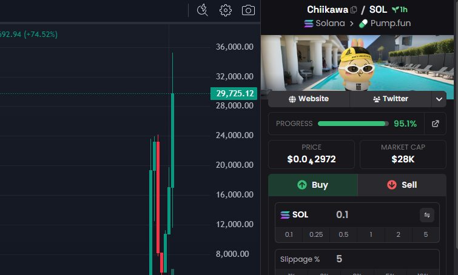The width and height of the screenshot is (458, 275).
Task: Click the 95.1% progress value
Action: (x=405, y=124)
